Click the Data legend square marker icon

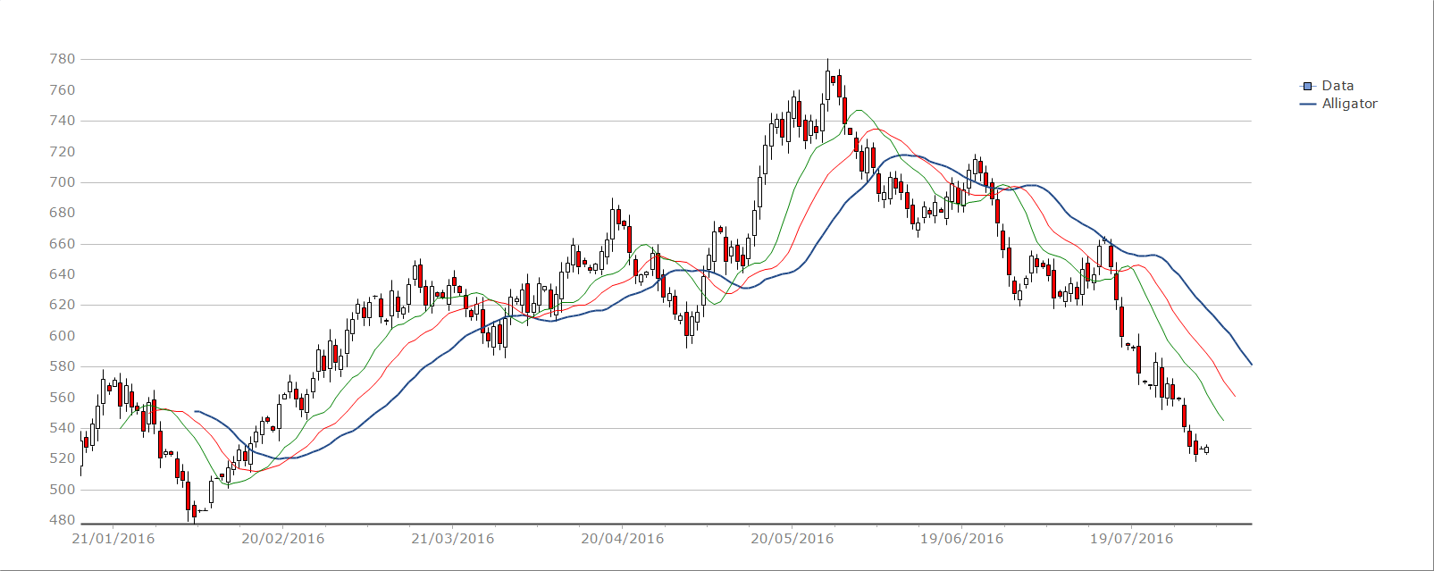1308,86
